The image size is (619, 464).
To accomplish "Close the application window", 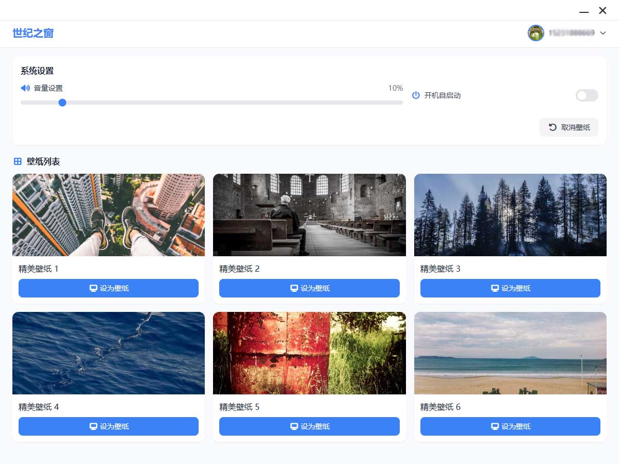I will pyautogui.click(x=602, y=11).
